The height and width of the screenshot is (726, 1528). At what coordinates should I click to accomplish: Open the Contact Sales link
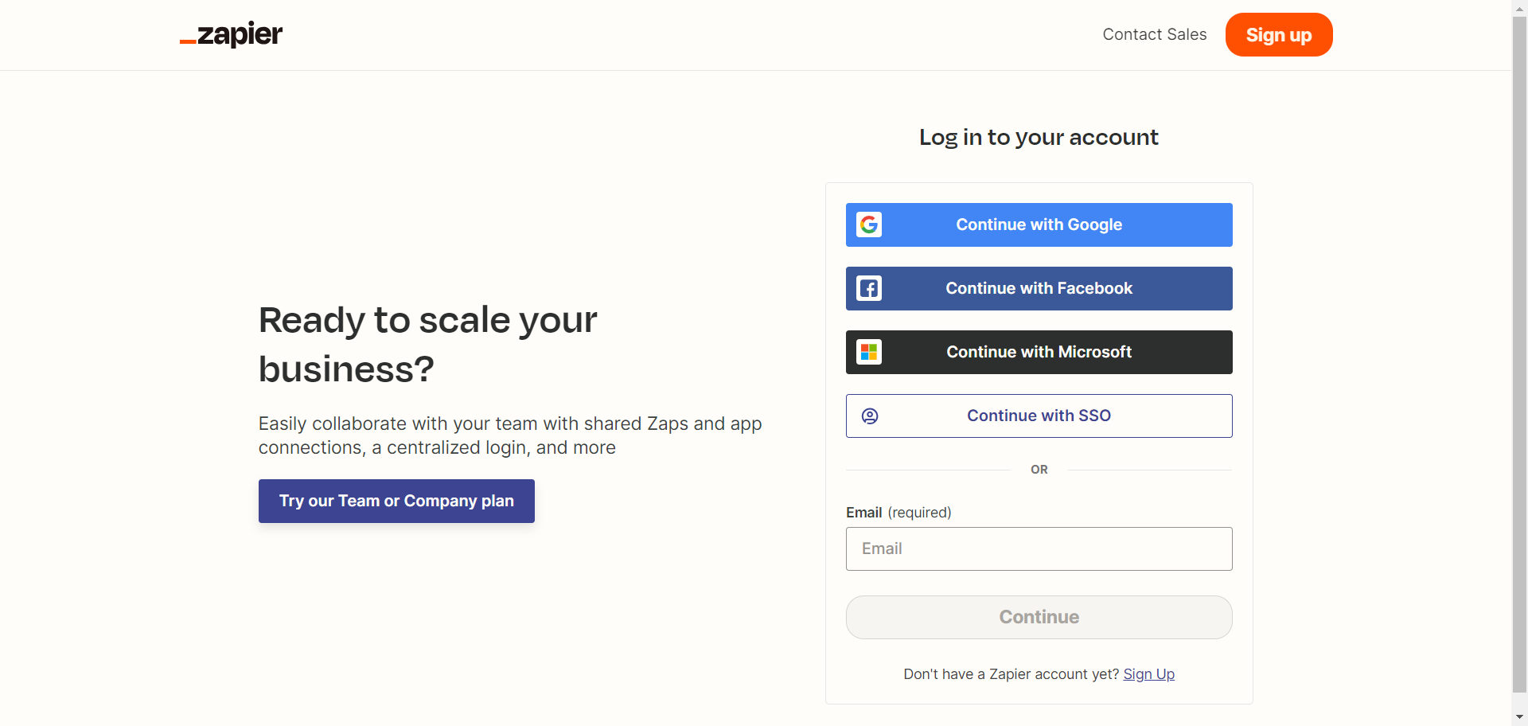[1154, 34]
